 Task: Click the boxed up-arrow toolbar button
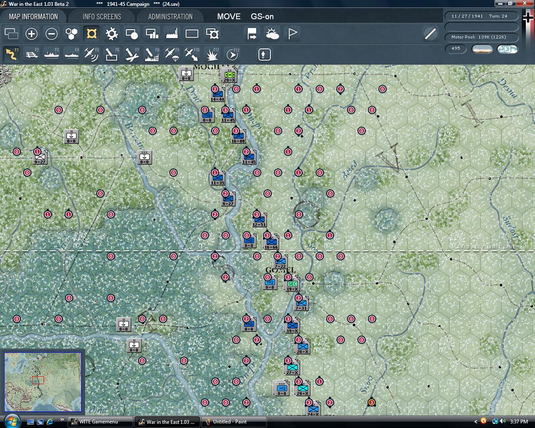click(264, 54)
